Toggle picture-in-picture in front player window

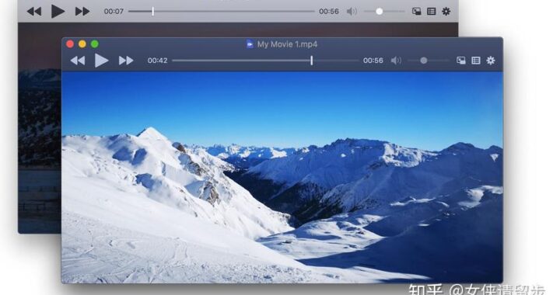point(461,61)
